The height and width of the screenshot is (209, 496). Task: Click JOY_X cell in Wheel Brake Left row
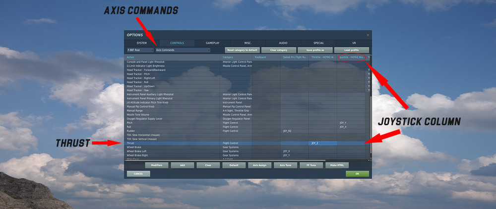tap(295, 152)
